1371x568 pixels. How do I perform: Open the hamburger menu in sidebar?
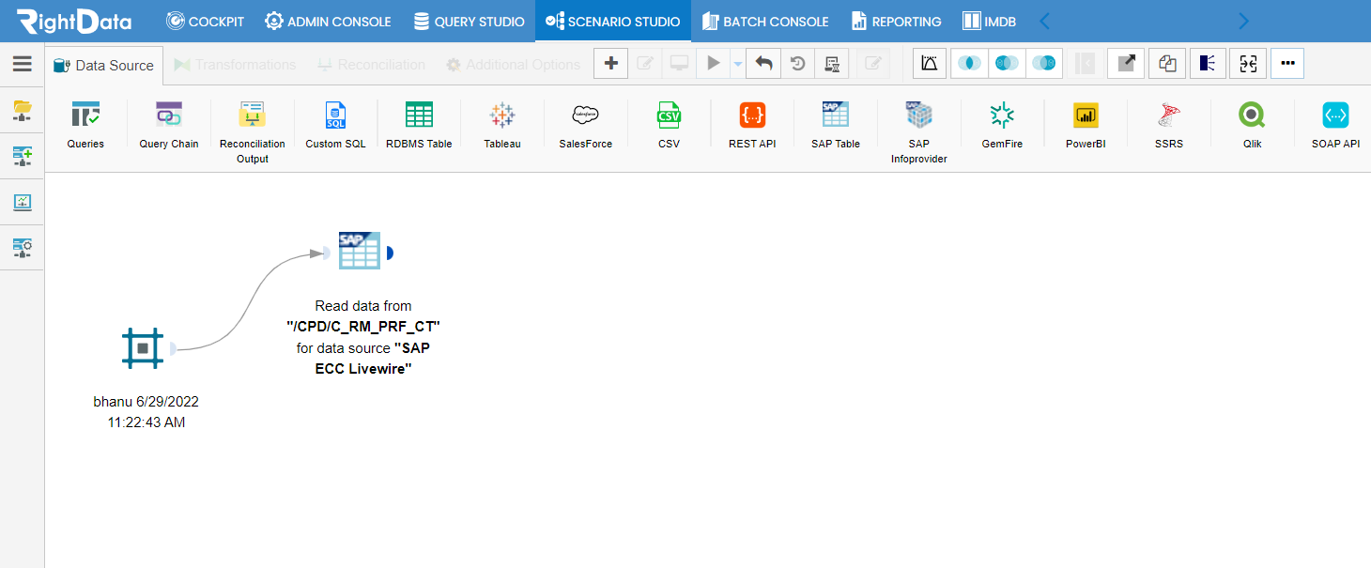pyautogui.click(x=22, y=64)
